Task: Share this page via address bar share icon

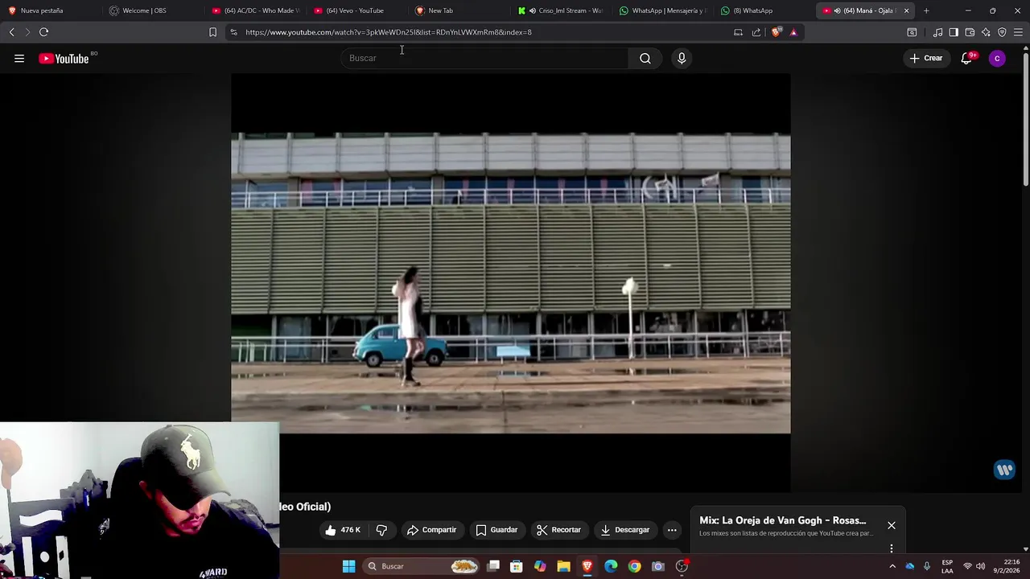Action: coord(756,32)
